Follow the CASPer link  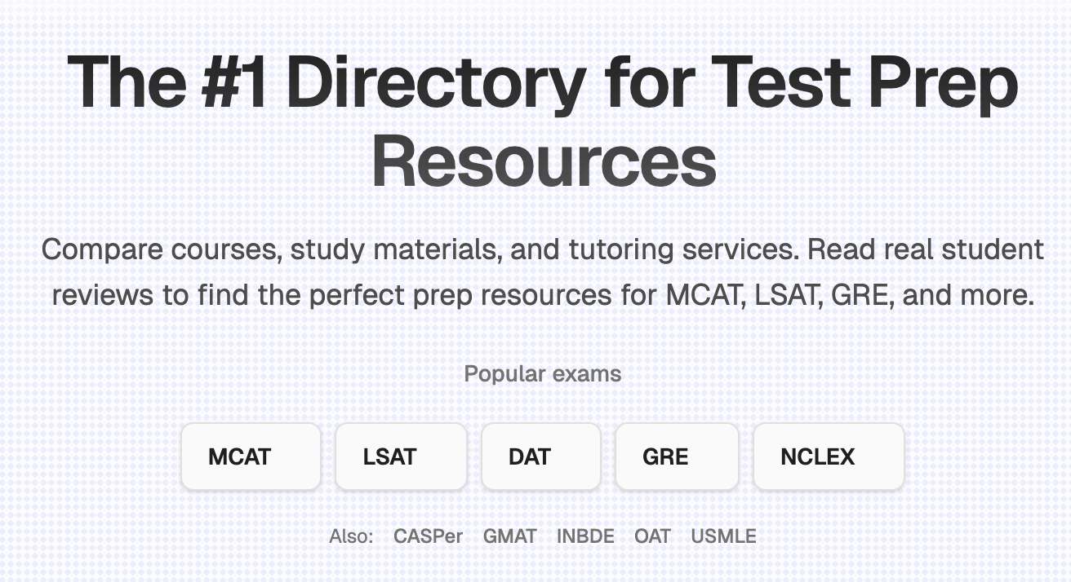click(x=428, y=536)
